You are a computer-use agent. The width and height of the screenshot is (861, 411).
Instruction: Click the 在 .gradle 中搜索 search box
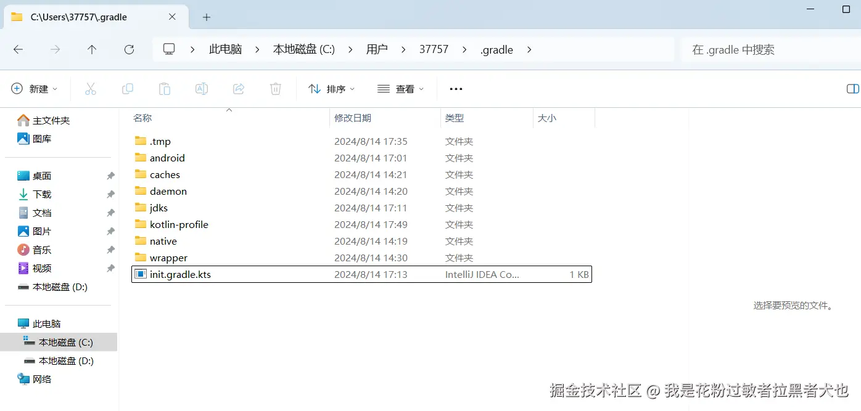coord(770,50)
